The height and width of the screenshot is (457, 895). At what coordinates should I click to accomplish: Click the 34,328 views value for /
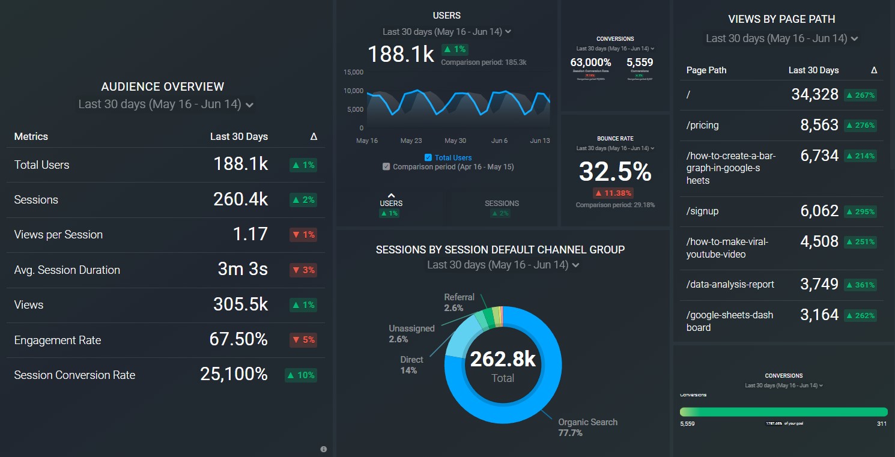coord(815,94)
